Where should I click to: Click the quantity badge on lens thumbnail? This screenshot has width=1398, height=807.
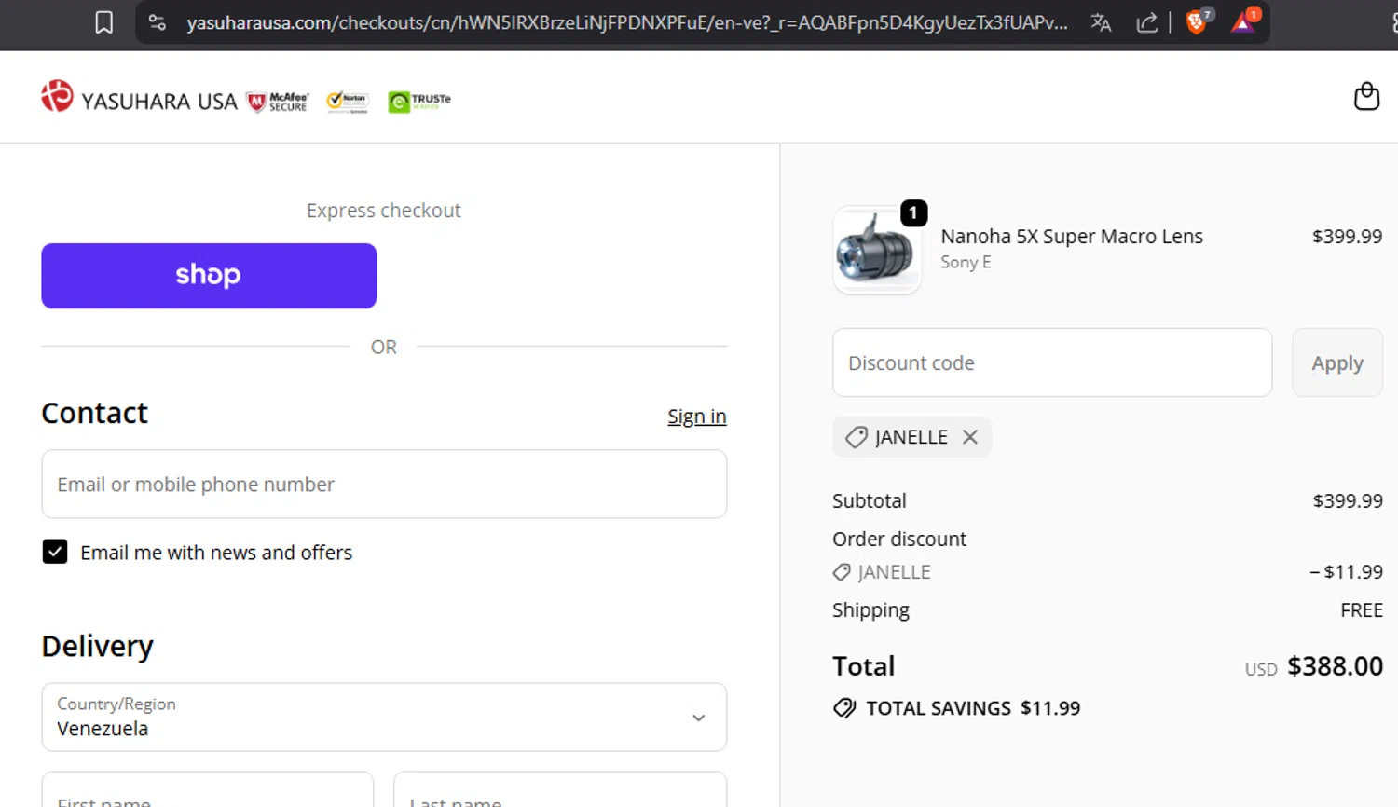pyautogui.click(x=913, y=213)
